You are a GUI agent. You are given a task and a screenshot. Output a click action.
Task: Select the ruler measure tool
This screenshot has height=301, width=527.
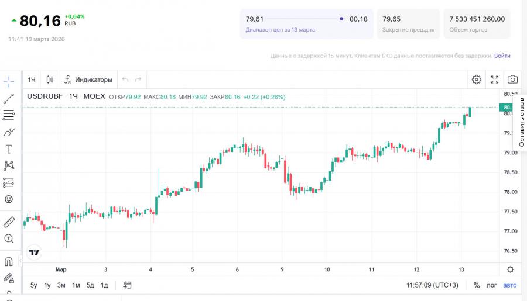click(x=9, y=222)
